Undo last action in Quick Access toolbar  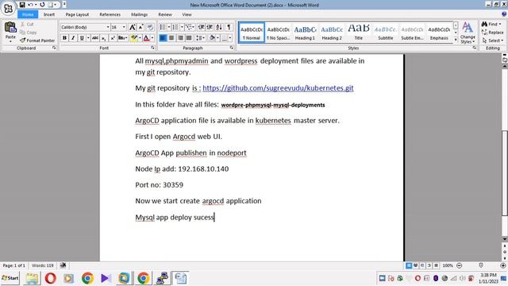(30, 5)
